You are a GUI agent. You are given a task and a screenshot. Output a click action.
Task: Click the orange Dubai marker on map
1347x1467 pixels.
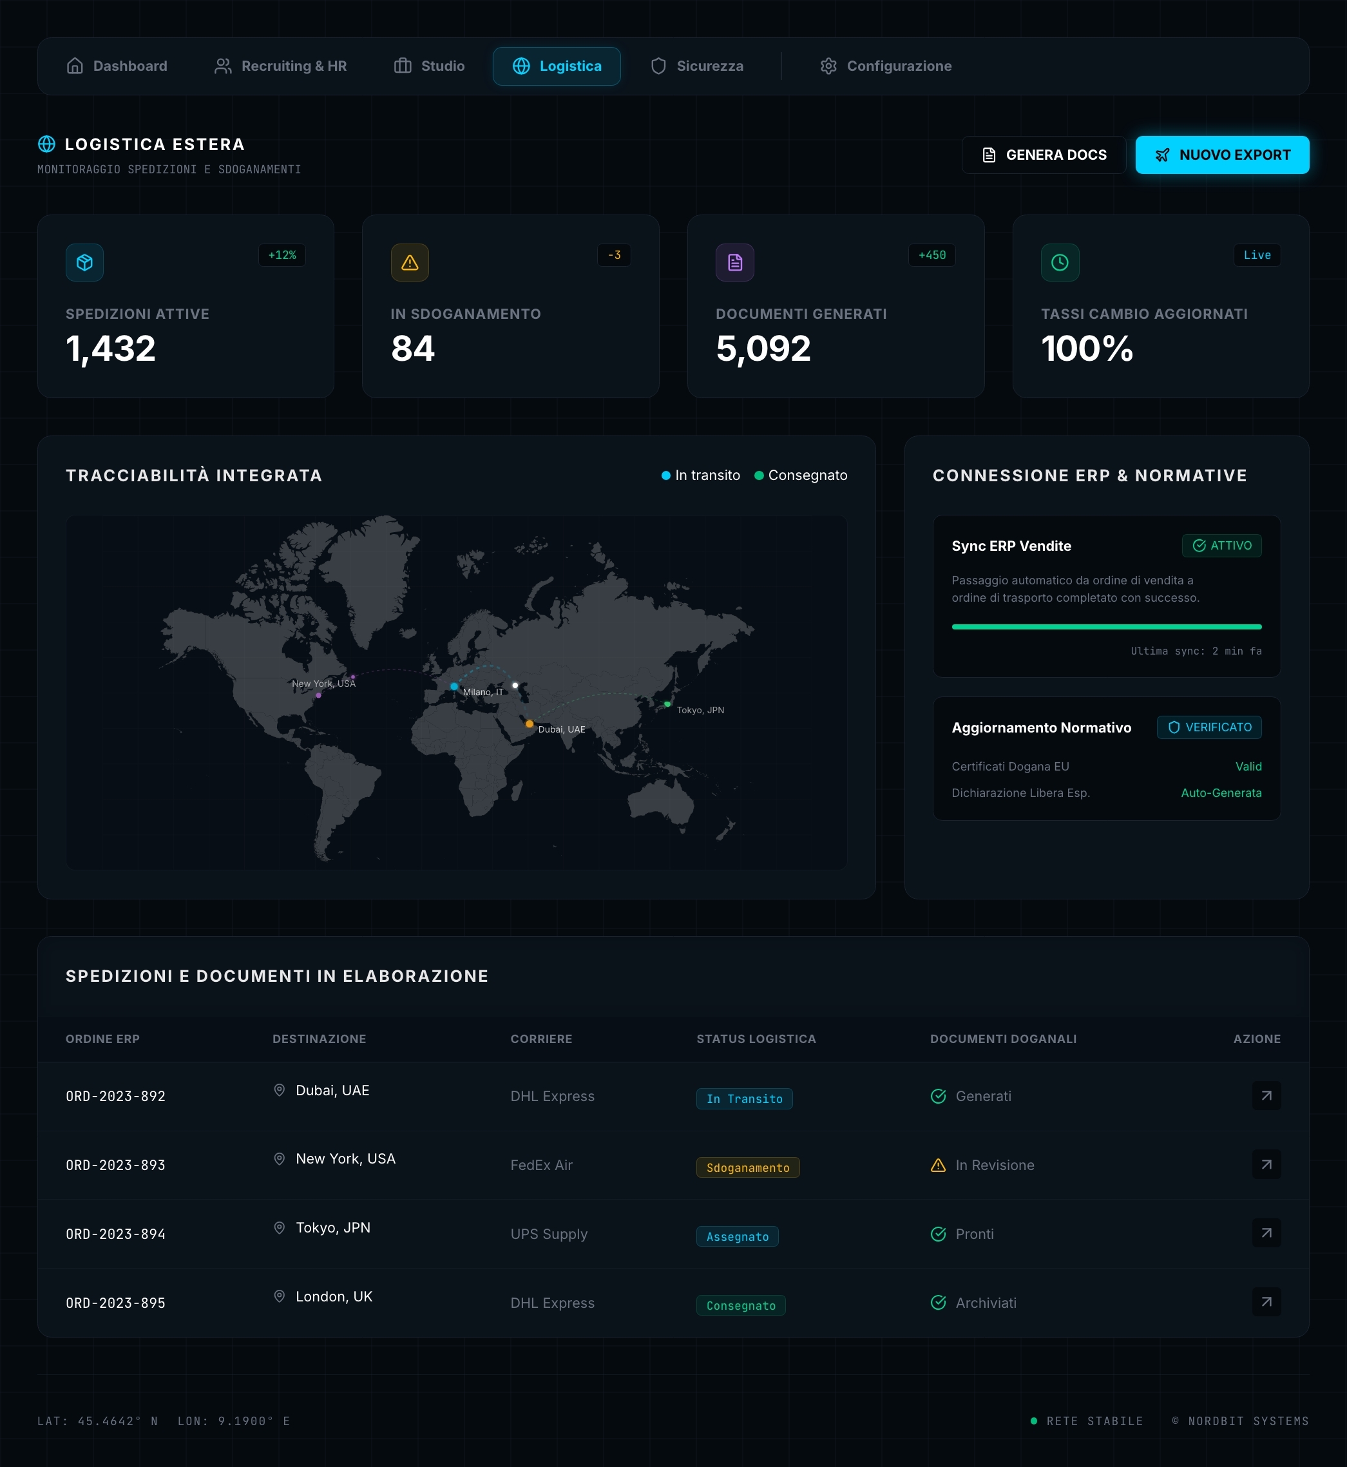529,724
